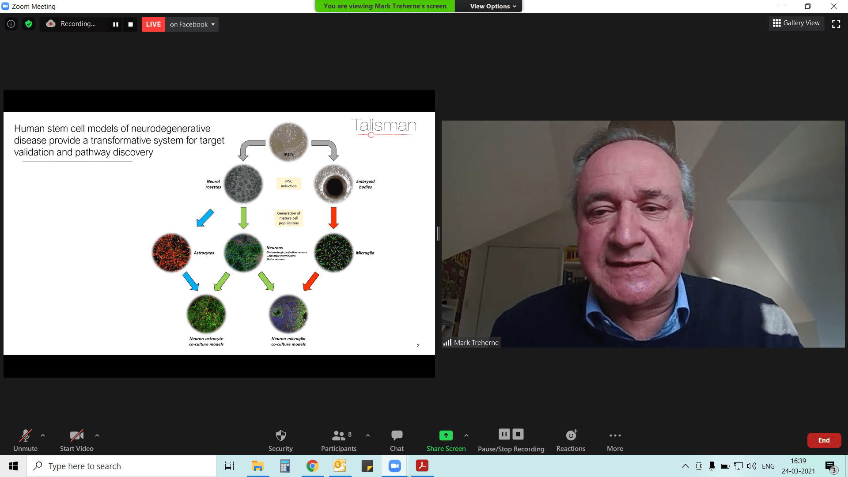Screen dimensions: 848x477
Task: Stop the cloud recording
Action: (130, 24)
